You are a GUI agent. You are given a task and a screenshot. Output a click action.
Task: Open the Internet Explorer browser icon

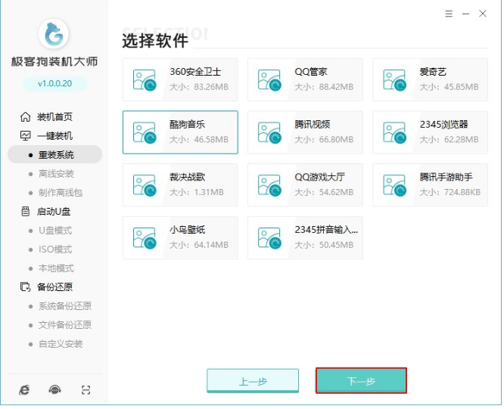[x=24, y=390]
